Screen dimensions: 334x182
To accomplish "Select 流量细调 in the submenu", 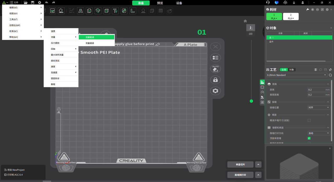I will tap(90, 43).
